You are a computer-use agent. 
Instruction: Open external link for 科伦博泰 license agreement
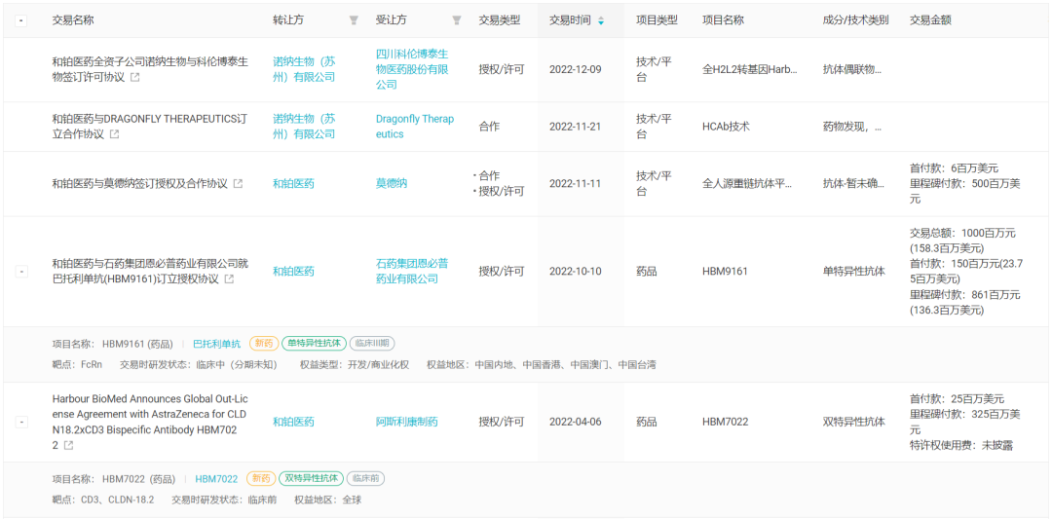tap(134, 77)
